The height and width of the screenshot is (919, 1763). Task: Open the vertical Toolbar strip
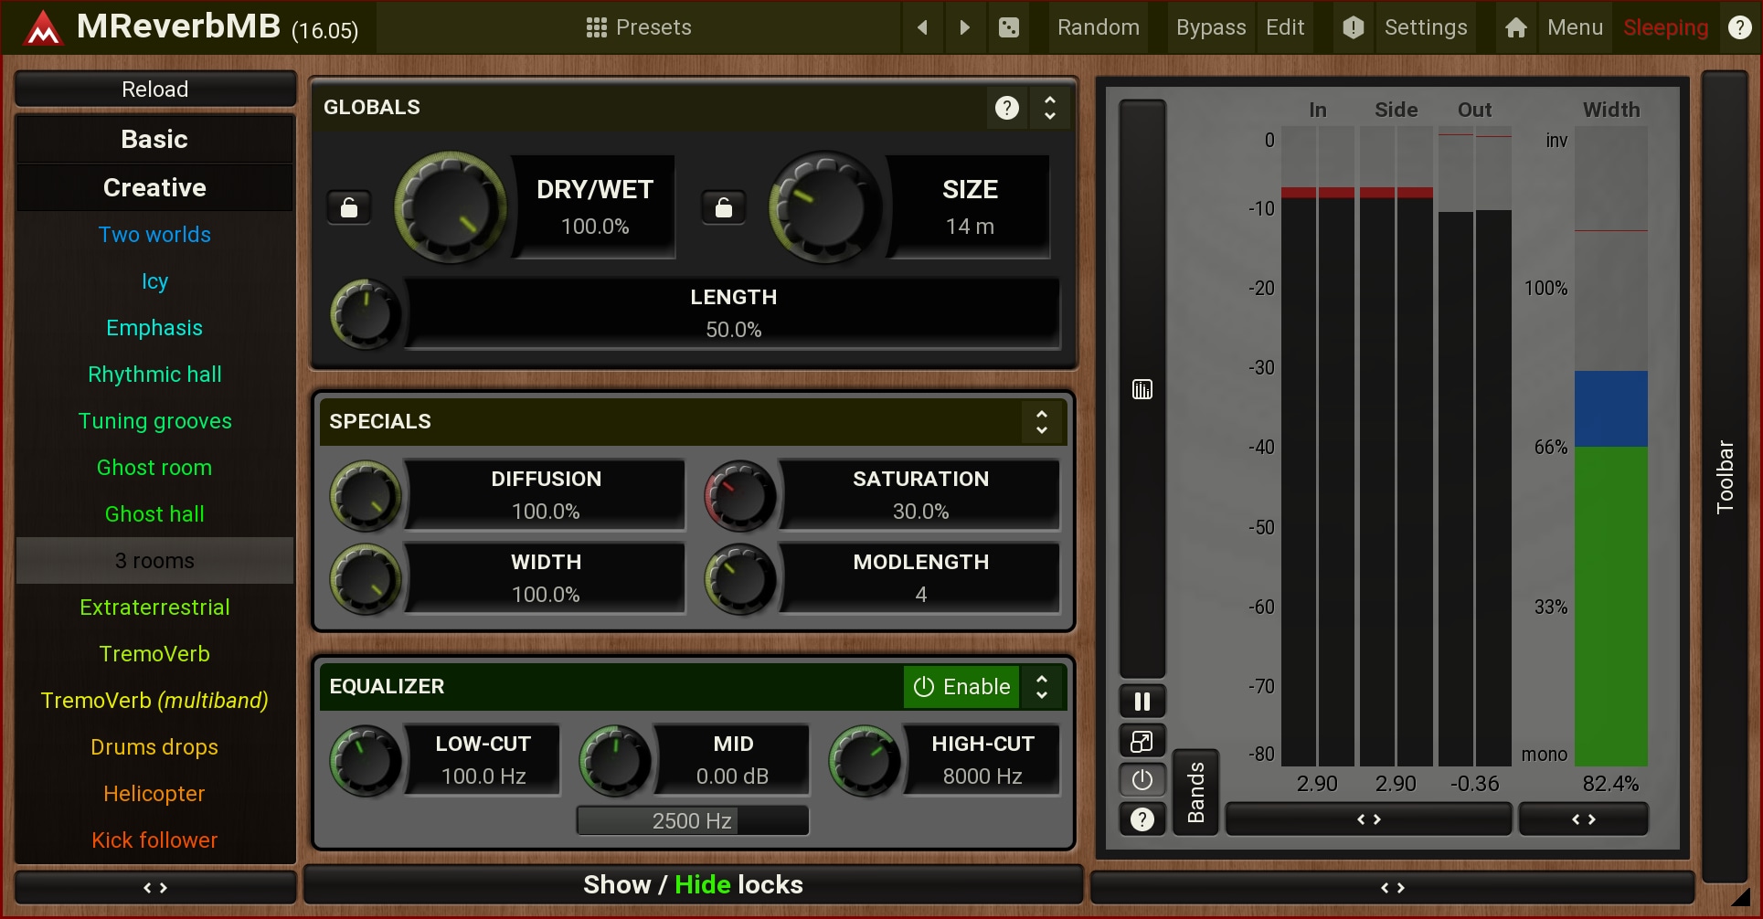[x=1725, y=476]
